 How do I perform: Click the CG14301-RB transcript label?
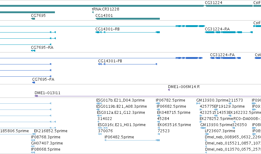pos(107,29)
